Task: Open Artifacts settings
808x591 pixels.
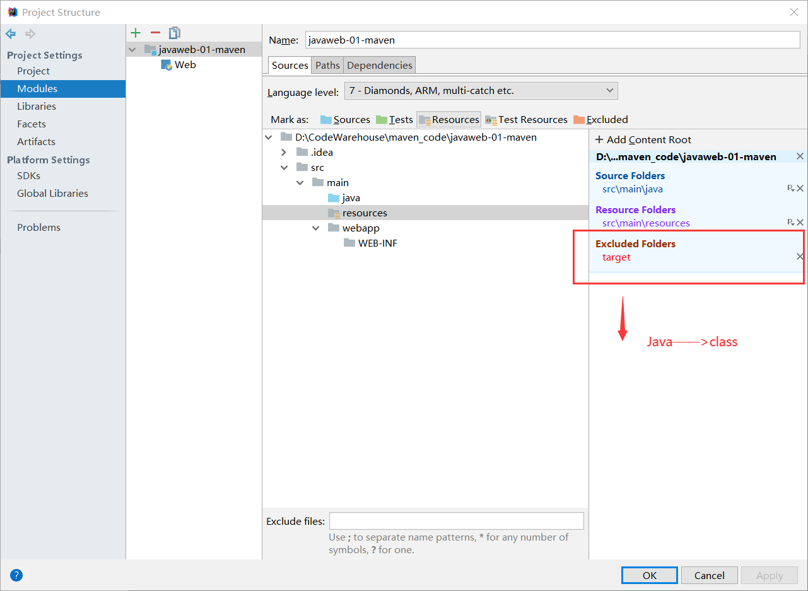Action: [36, 142]
